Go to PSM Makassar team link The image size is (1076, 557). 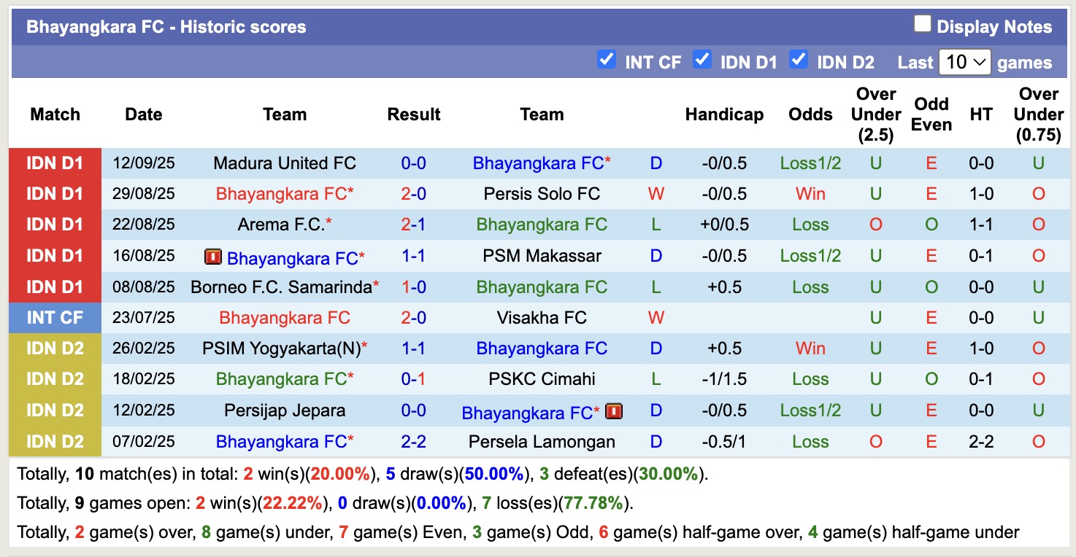542,256
